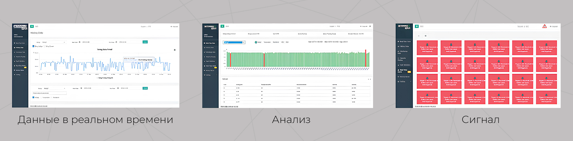Screen dimensions: 573x141
Task: Click green menu button in Анализ dashboard header
Action: [222, 26]
